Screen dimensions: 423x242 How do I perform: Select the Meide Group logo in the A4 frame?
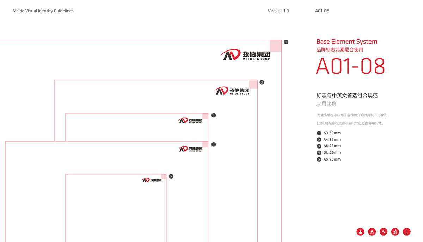click(x=232, y=91)
